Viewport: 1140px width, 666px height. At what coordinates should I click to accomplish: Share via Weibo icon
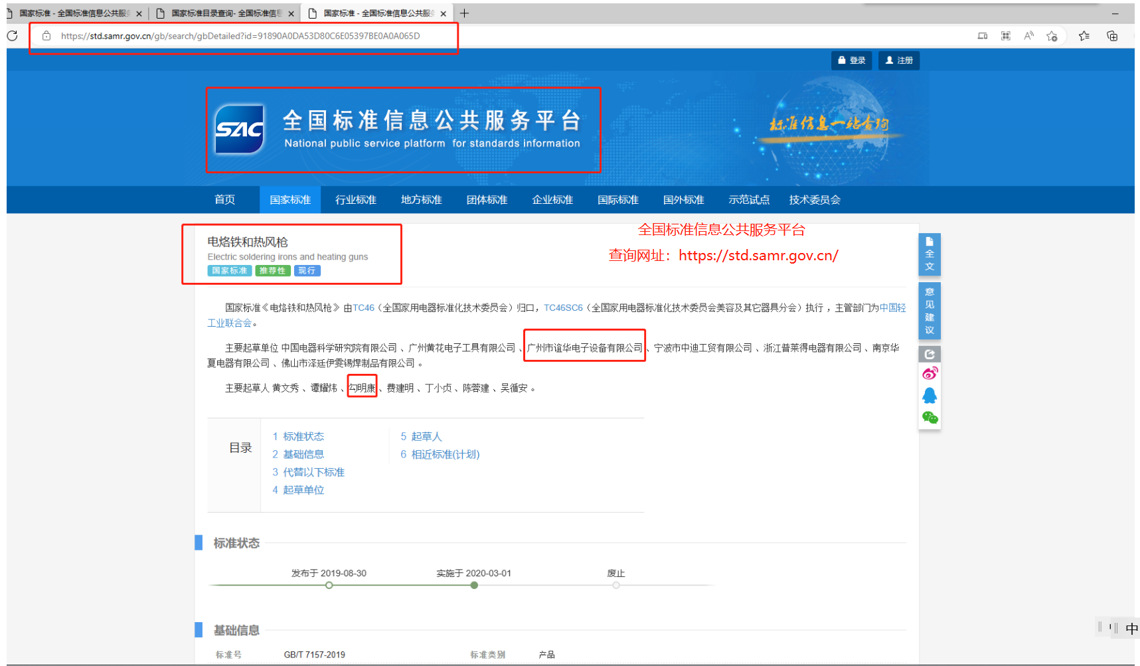[930, 374]
